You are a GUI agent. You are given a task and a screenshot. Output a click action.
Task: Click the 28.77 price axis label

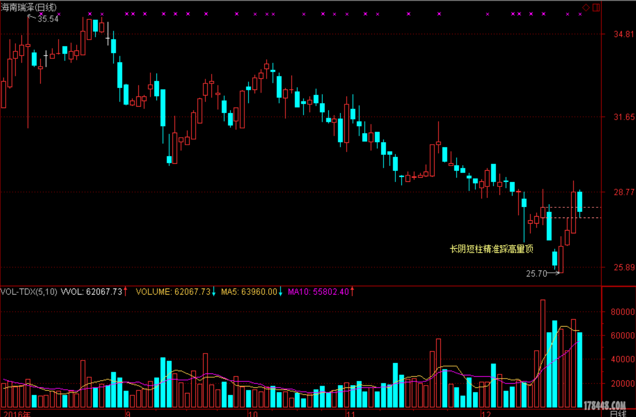624,192
